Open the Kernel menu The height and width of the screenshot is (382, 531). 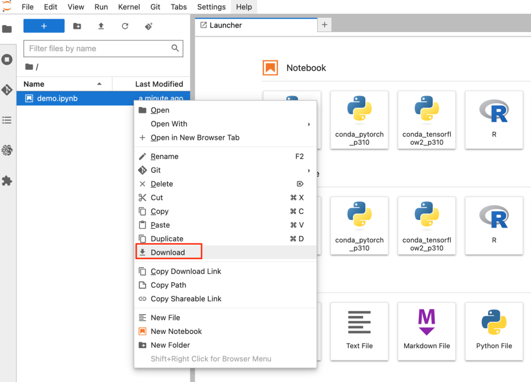pyautogui.click(x=129, y=7)
